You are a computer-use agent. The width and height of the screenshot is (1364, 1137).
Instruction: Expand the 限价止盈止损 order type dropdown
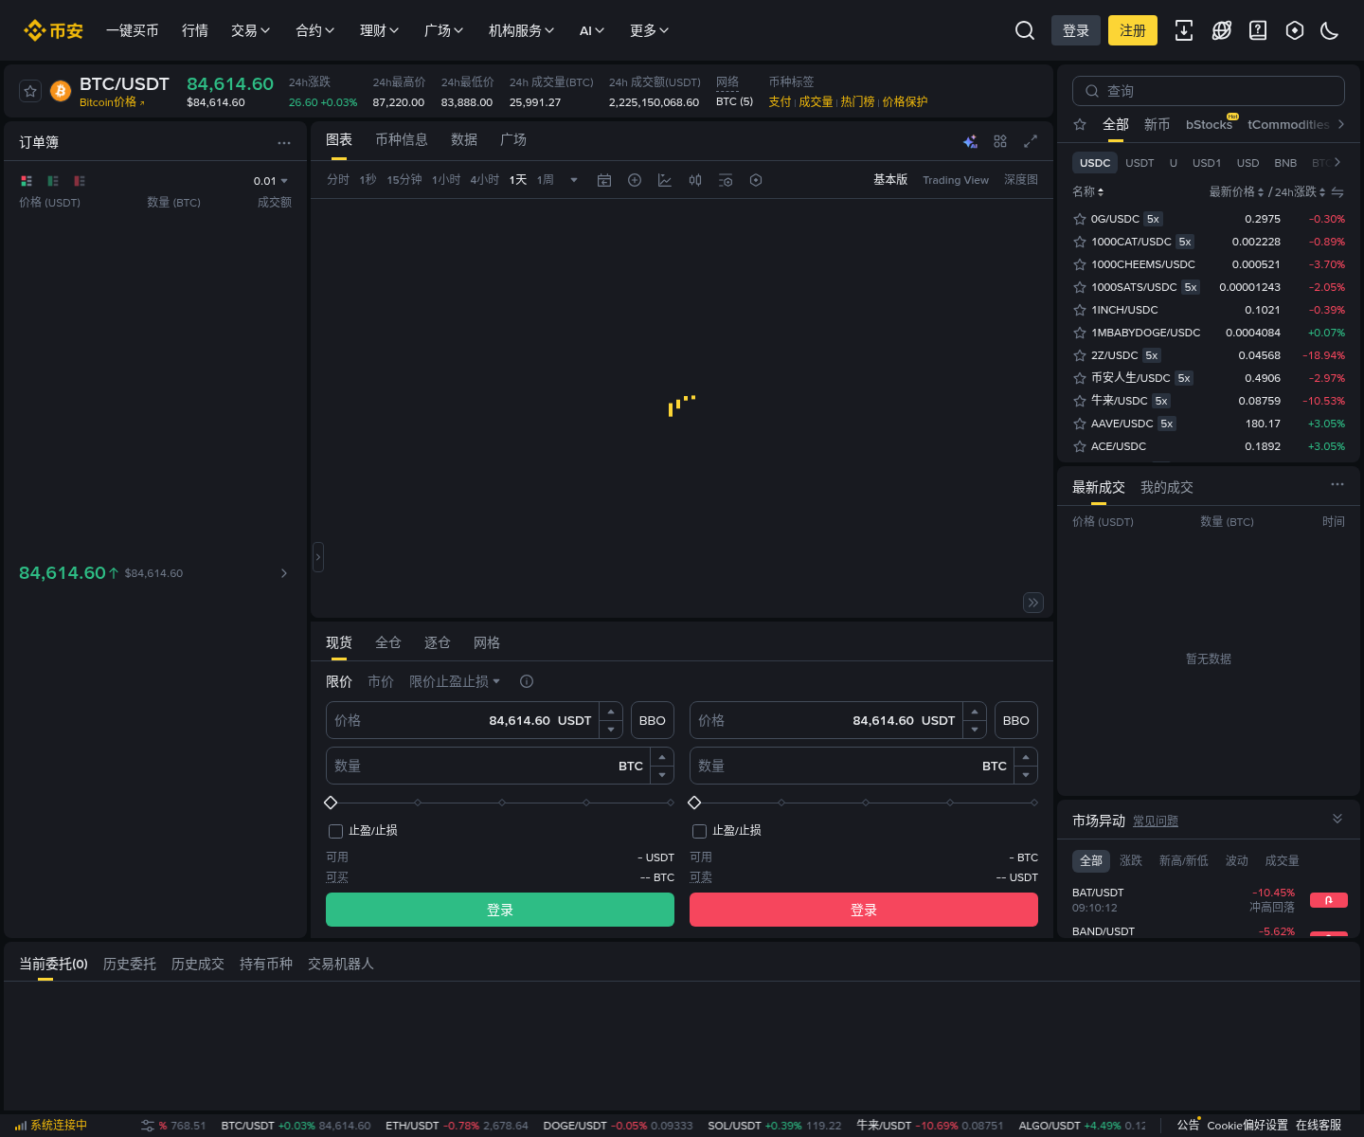(455, 681)
